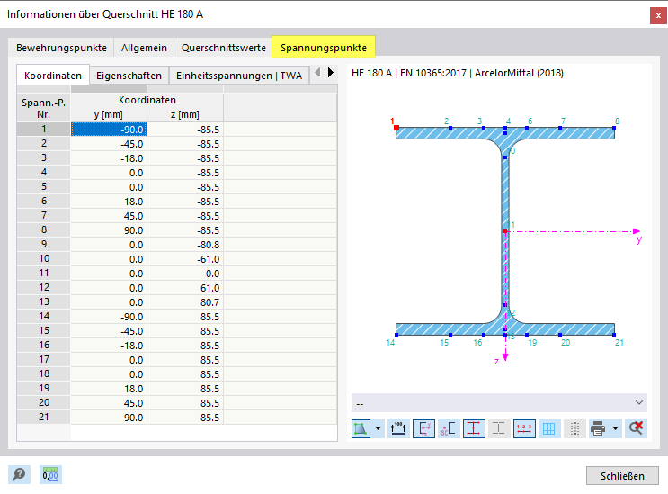Screen dimensions: 668x494
Task: Close the dialog with the red X
Action: point(658,16)
